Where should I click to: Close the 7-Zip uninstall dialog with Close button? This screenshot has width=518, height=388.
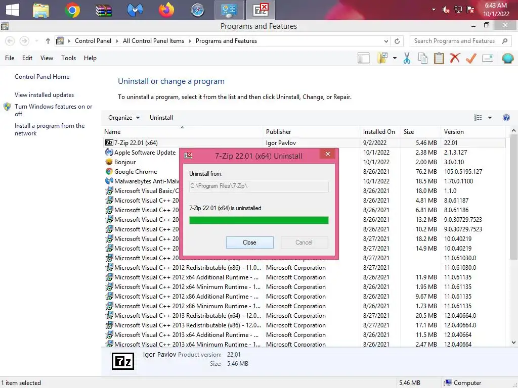[x=249, y=243]
